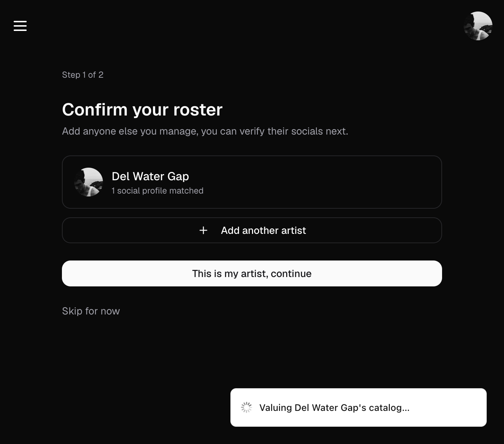Viewport: 504px width, 444px height.
Task: Click the loading spinner in the toast
Action: 246,407
